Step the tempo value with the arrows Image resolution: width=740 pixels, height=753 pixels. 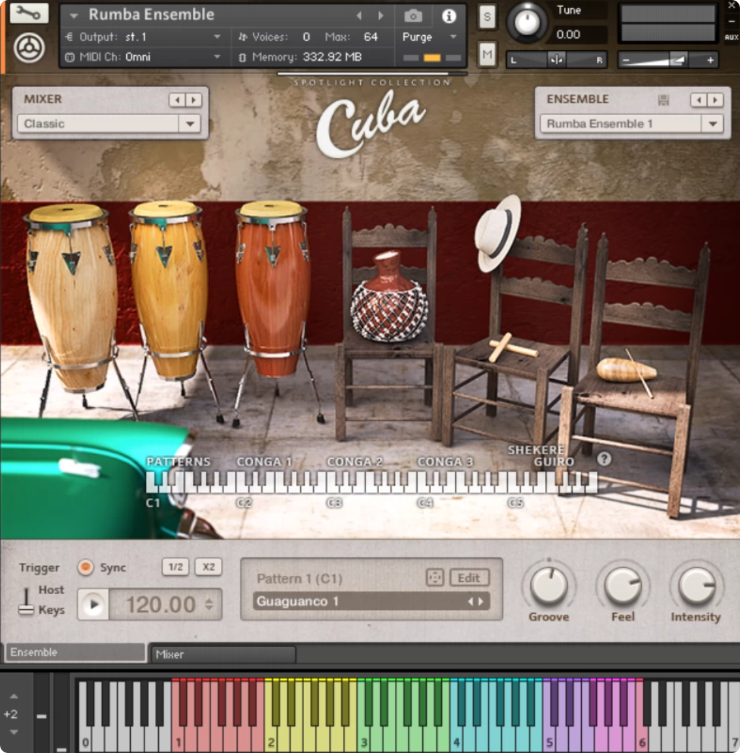209,605
